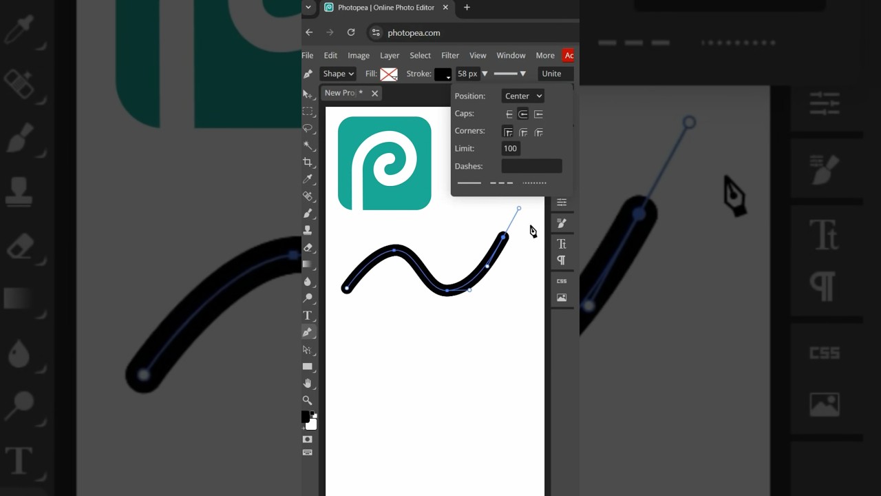This screenshot has height=496, width=881.
Task: Select the Magic Wand tool
Action: 308,145
